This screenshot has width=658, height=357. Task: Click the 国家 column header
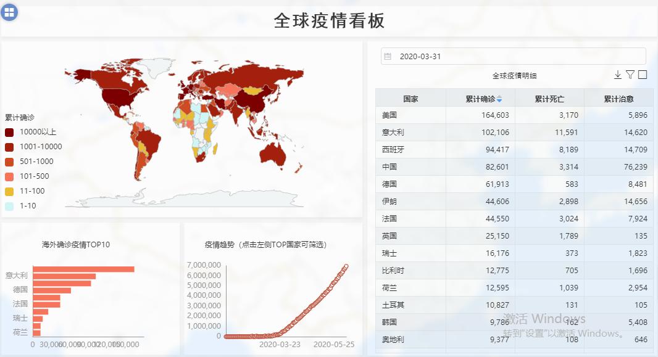(x=410, y=97)
